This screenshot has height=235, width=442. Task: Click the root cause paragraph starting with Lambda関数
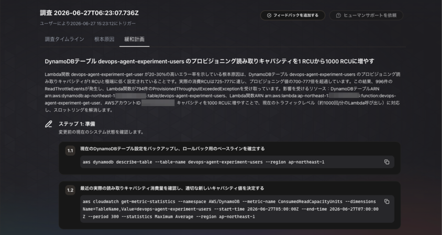(223, 92)
